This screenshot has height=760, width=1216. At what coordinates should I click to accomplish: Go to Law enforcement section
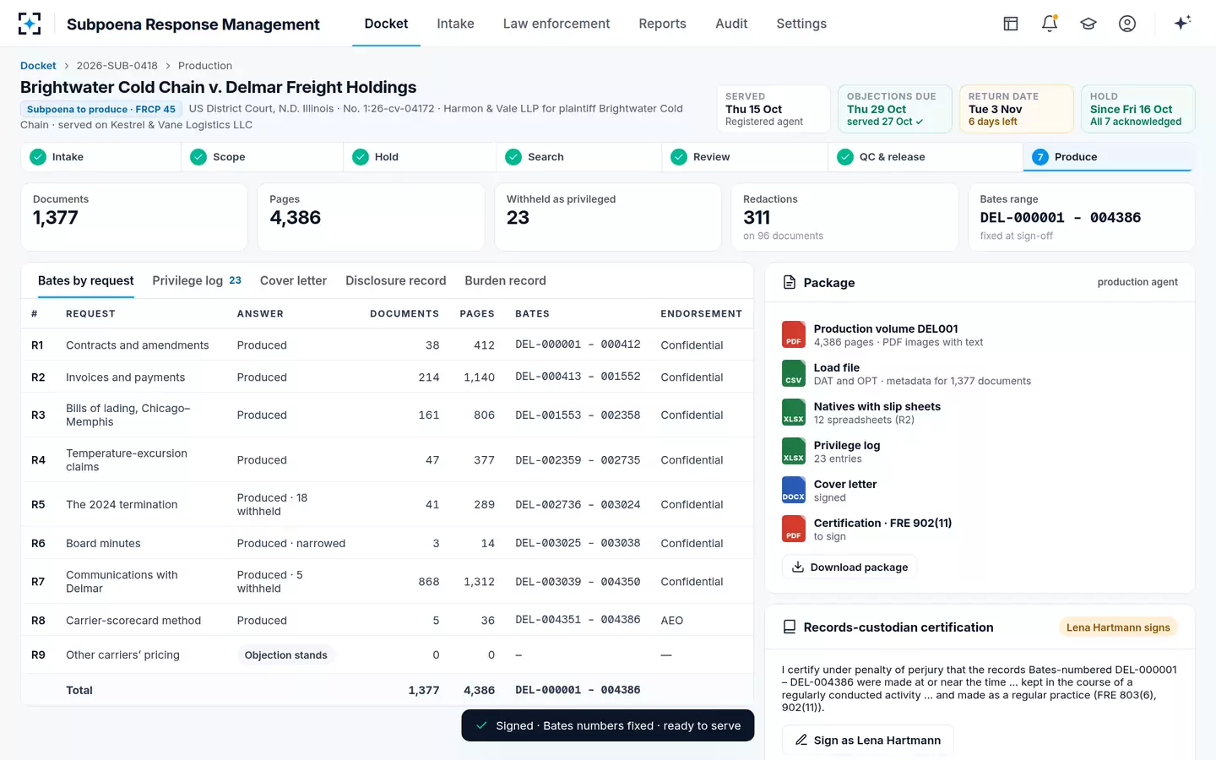556,24
